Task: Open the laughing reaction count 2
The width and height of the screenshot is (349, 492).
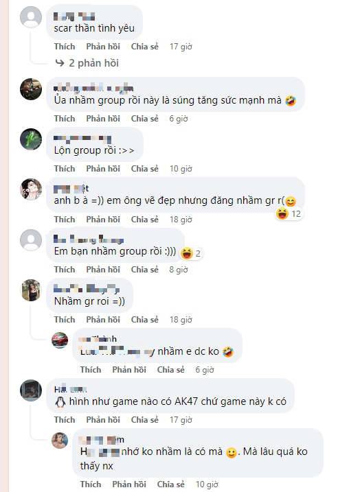Action: [x=191, y=253]
